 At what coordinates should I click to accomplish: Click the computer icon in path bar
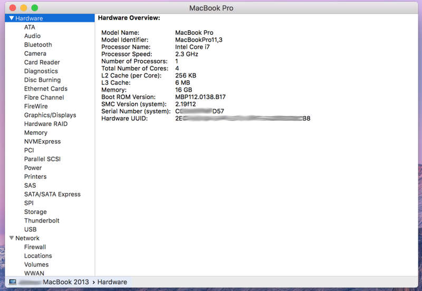point(13,282)
